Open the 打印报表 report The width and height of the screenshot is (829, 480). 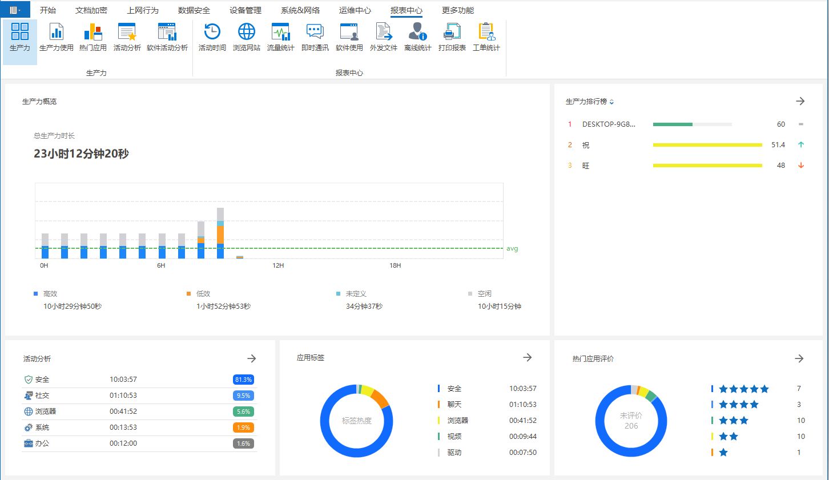[x=452, y=38]
